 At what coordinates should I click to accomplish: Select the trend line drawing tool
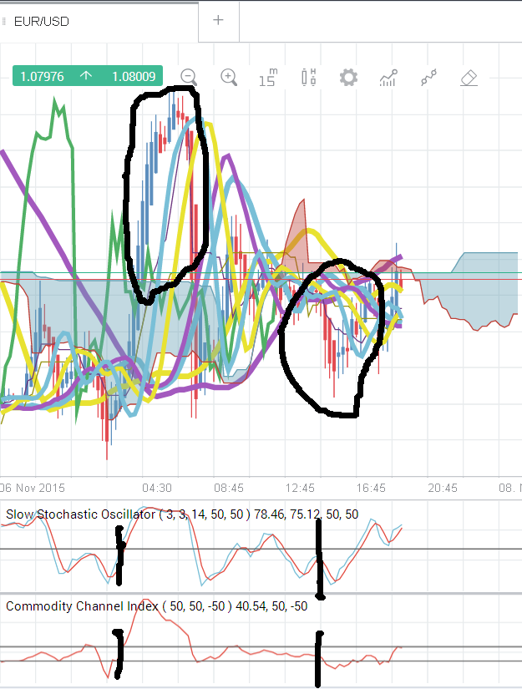pyautogui.click(x=428, y=78)
